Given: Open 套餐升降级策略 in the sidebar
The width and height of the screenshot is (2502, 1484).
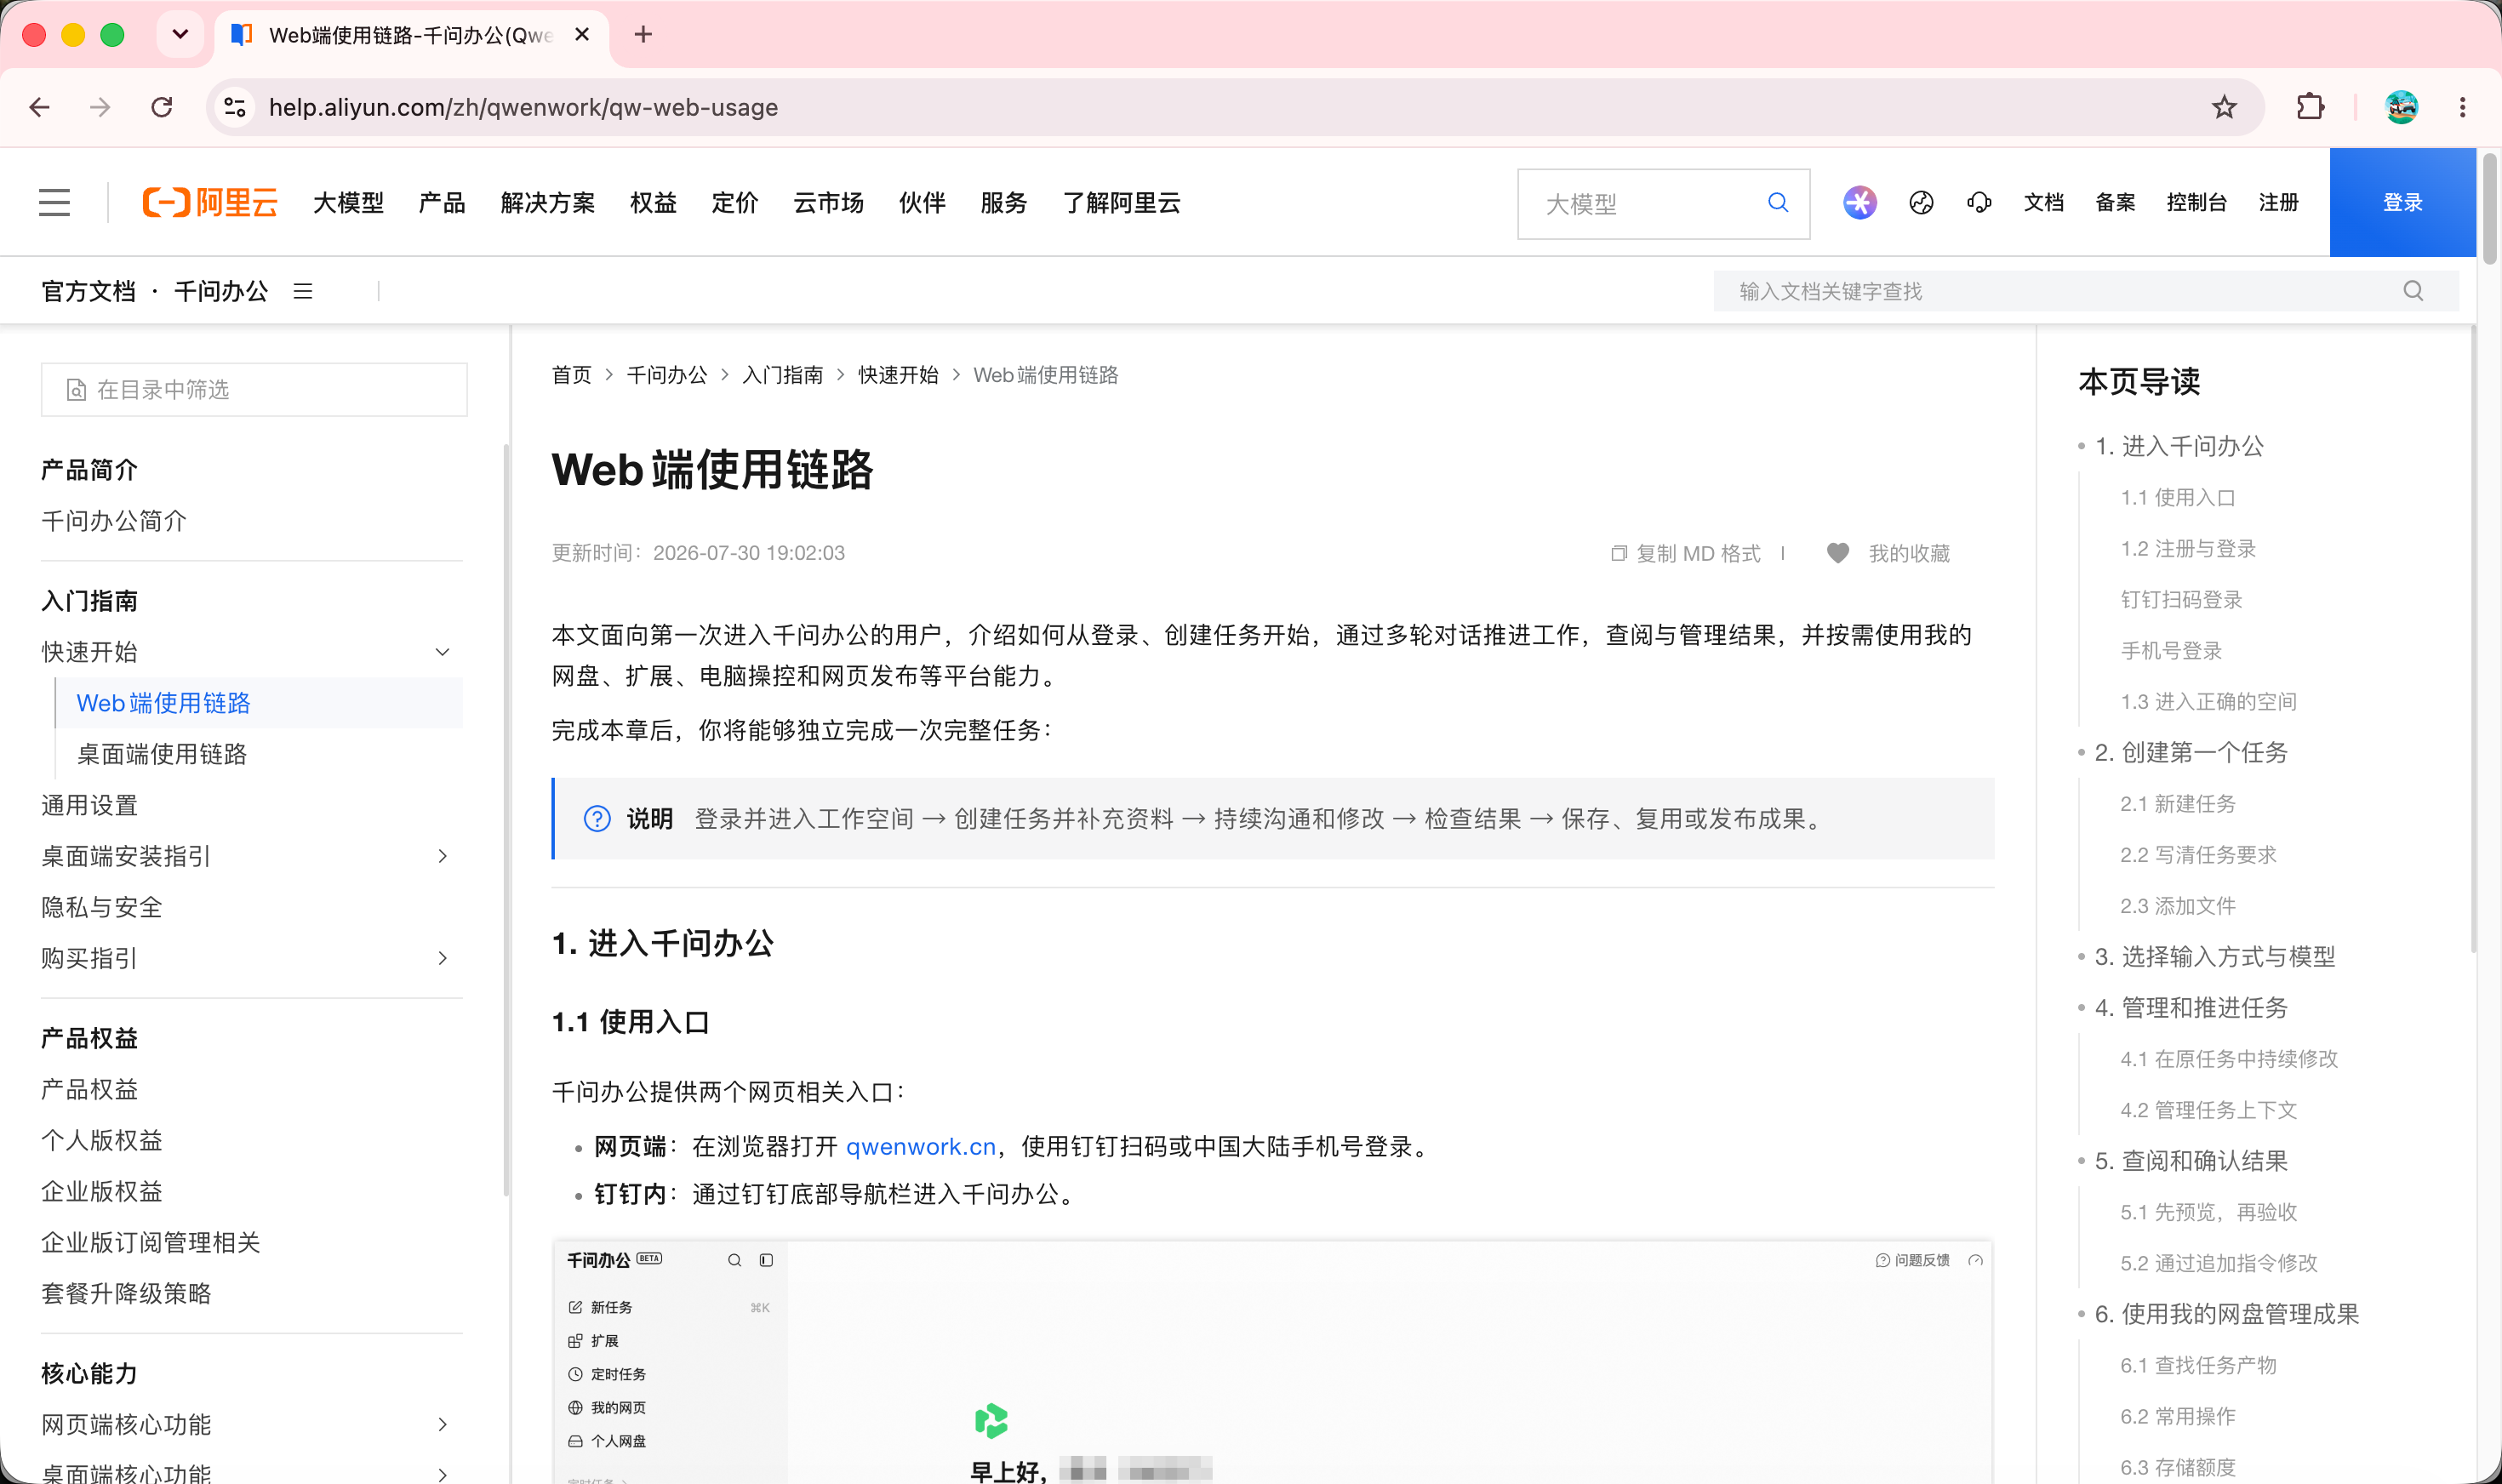Looking at the screenshot, I should (126, 1293).
